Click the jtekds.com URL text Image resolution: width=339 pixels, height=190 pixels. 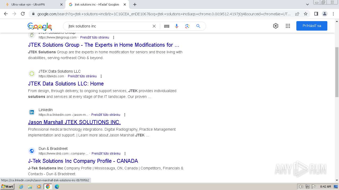point(51,76)
